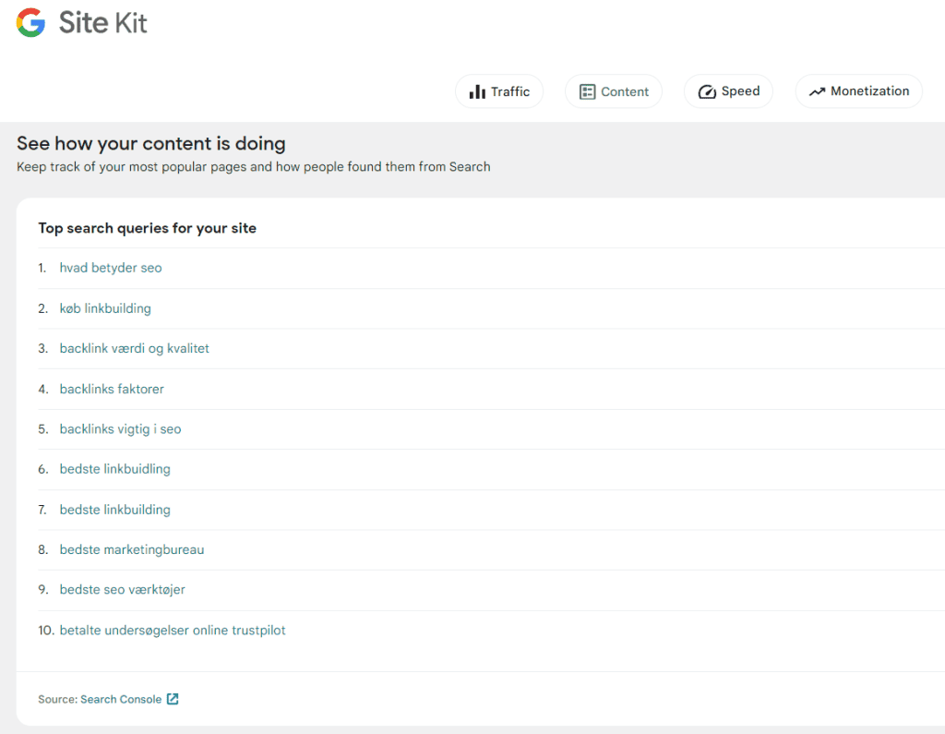Select query number 7 'bedste linkbuilding'
The image size is (945, 734).
(x=115, y=510)
